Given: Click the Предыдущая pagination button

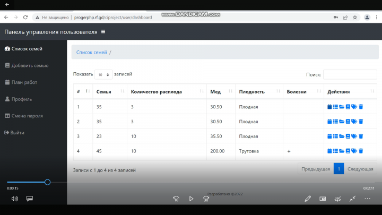Looking at the screenshot, I should 316,169.
